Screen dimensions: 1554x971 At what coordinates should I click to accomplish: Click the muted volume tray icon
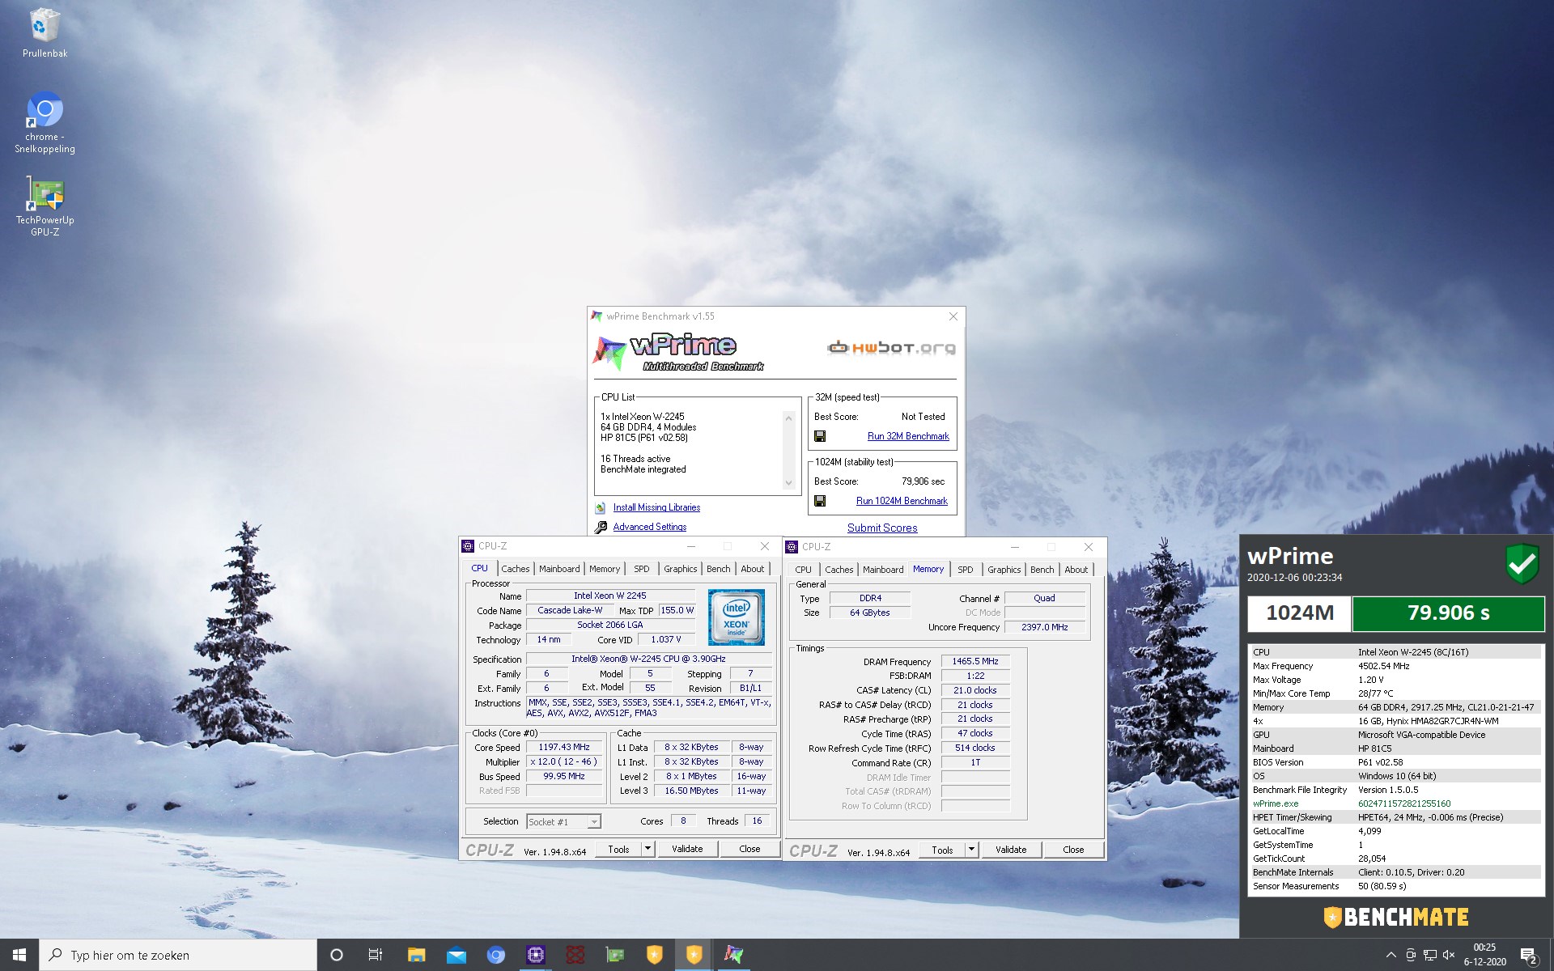(x=1450, y=955)
